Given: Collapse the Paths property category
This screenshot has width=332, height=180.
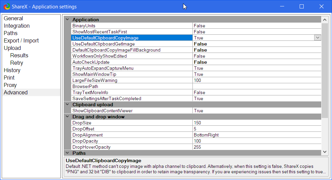Looking at the screenshot, I should 67,153.
